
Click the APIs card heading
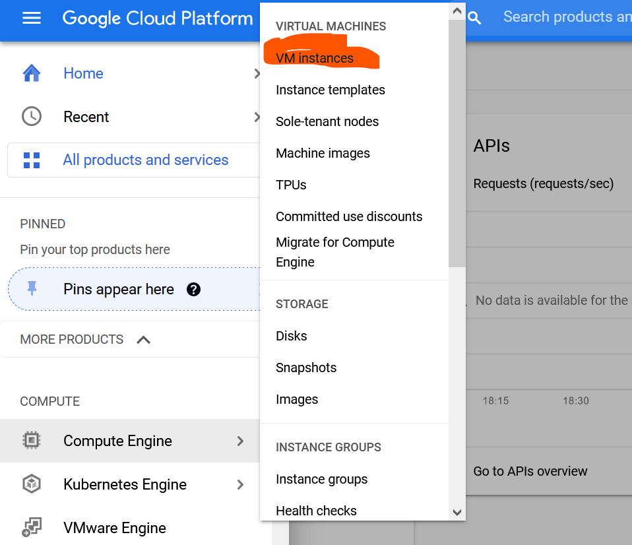491,146
